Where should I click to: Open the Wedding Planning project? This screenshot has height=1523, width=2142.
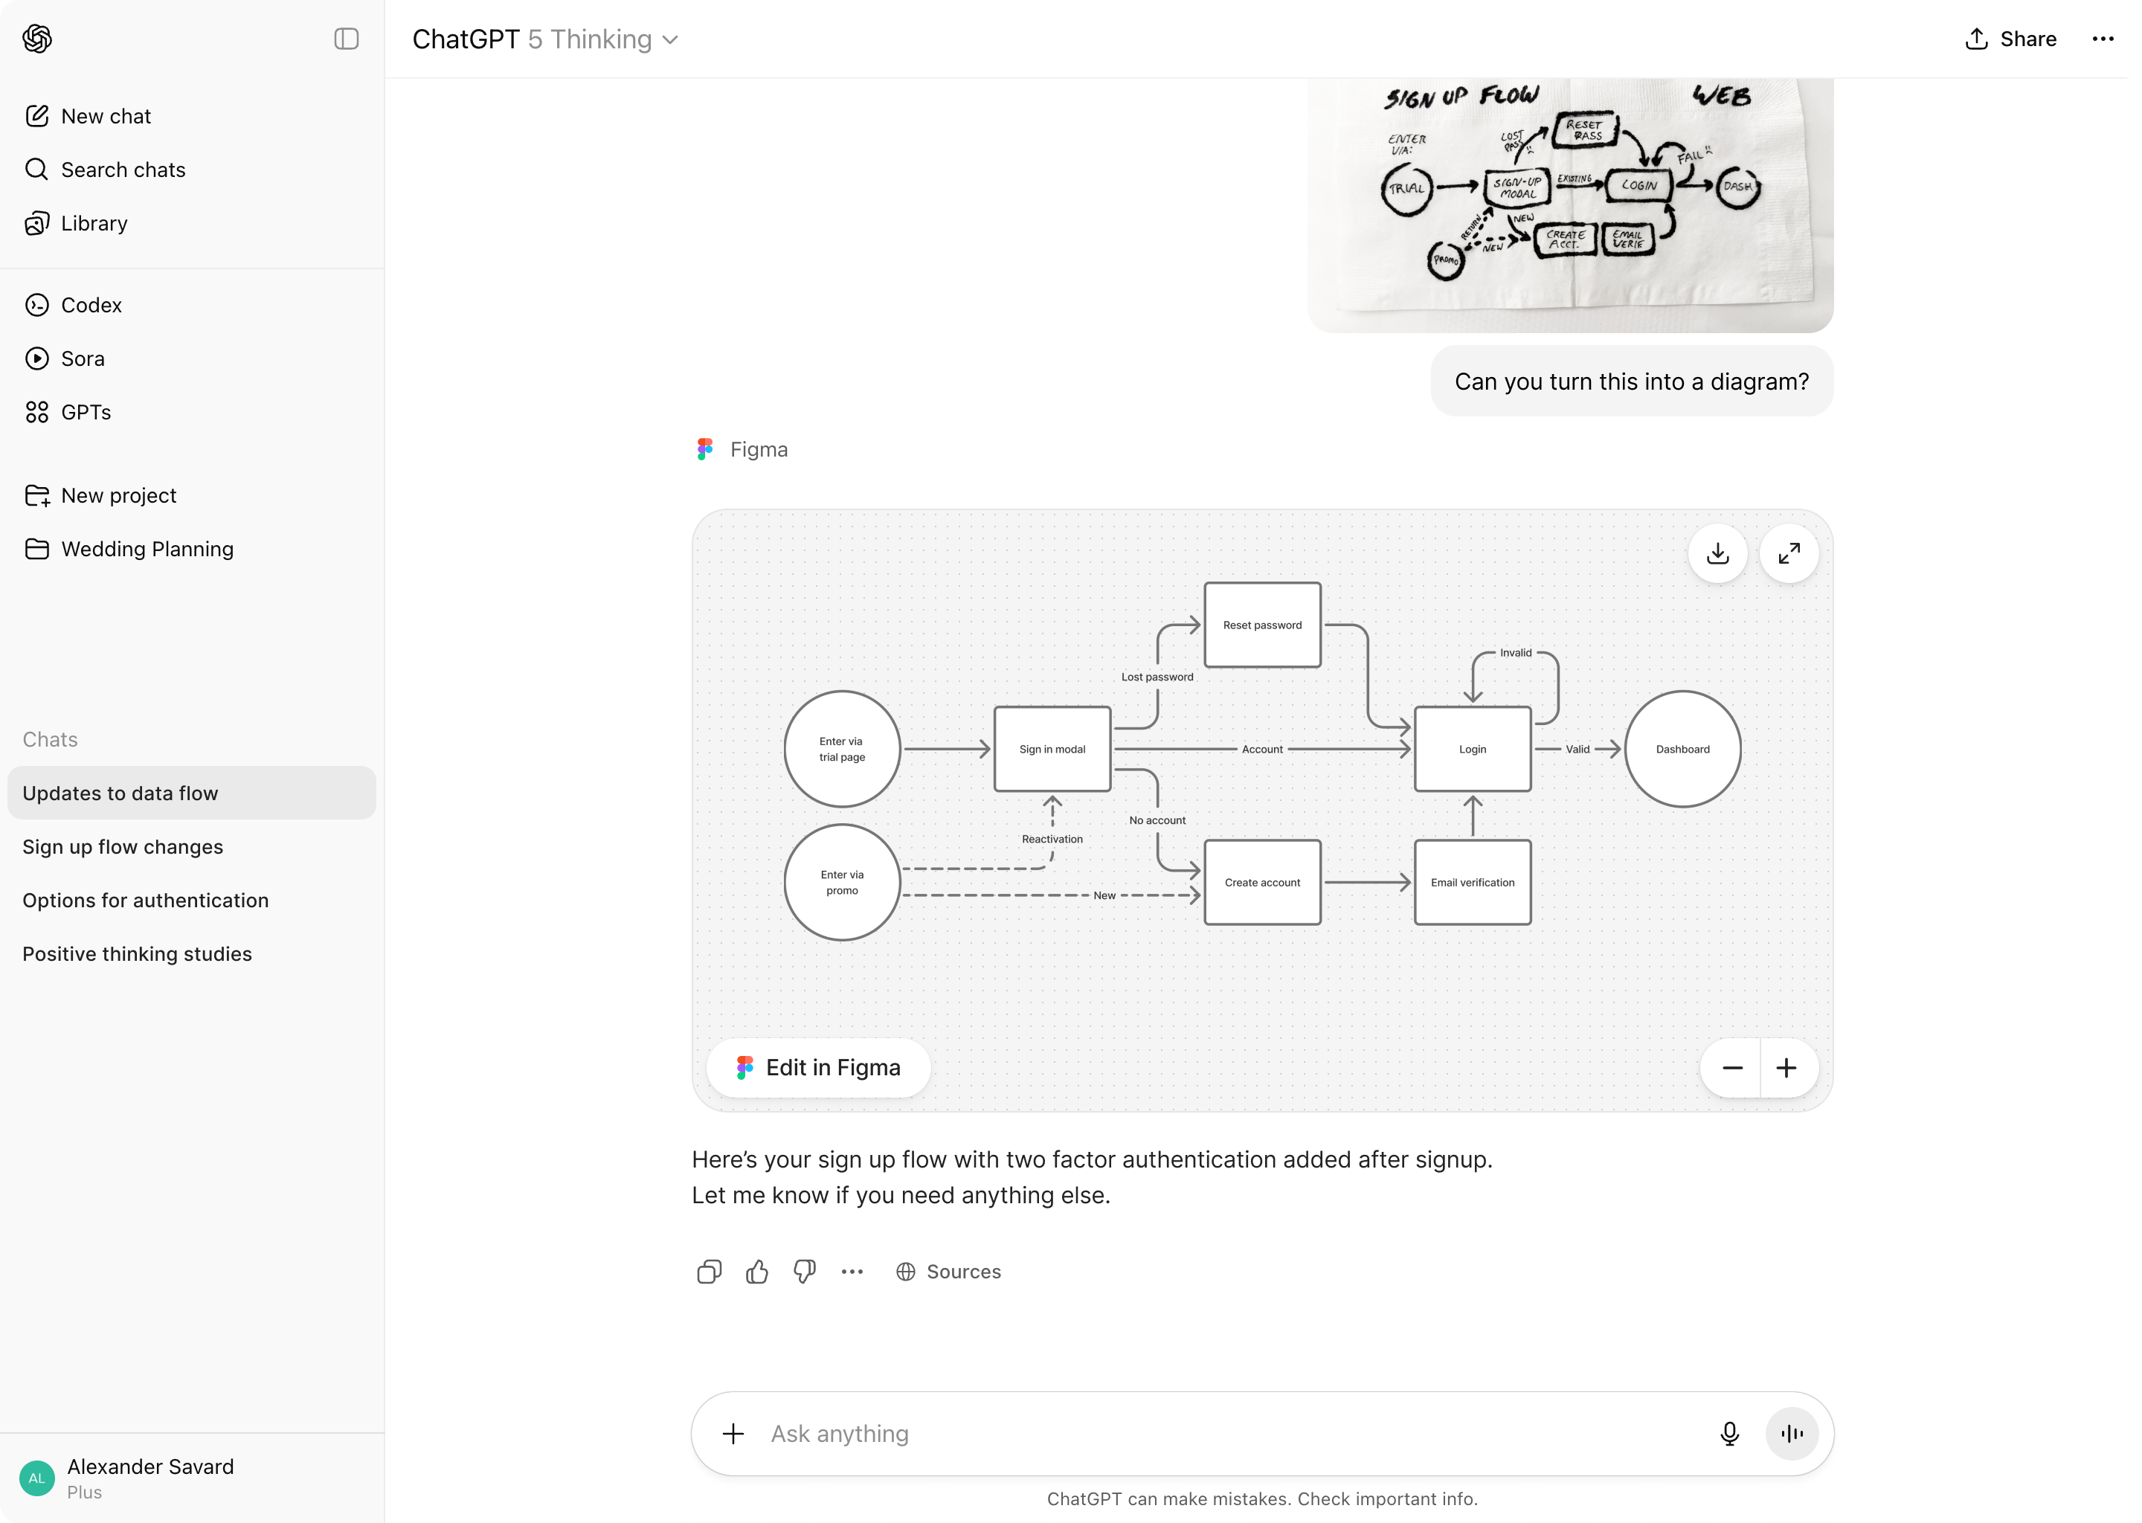point(147,549)
